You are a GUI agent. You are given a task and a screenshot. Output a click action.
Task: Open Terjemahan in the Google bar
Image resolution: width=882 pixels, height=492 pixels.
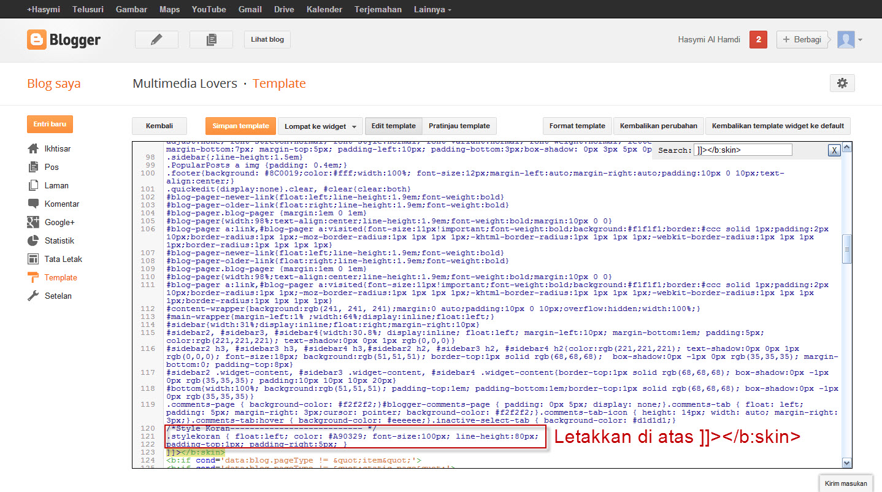pyautogui.click(x=378, y=9)
